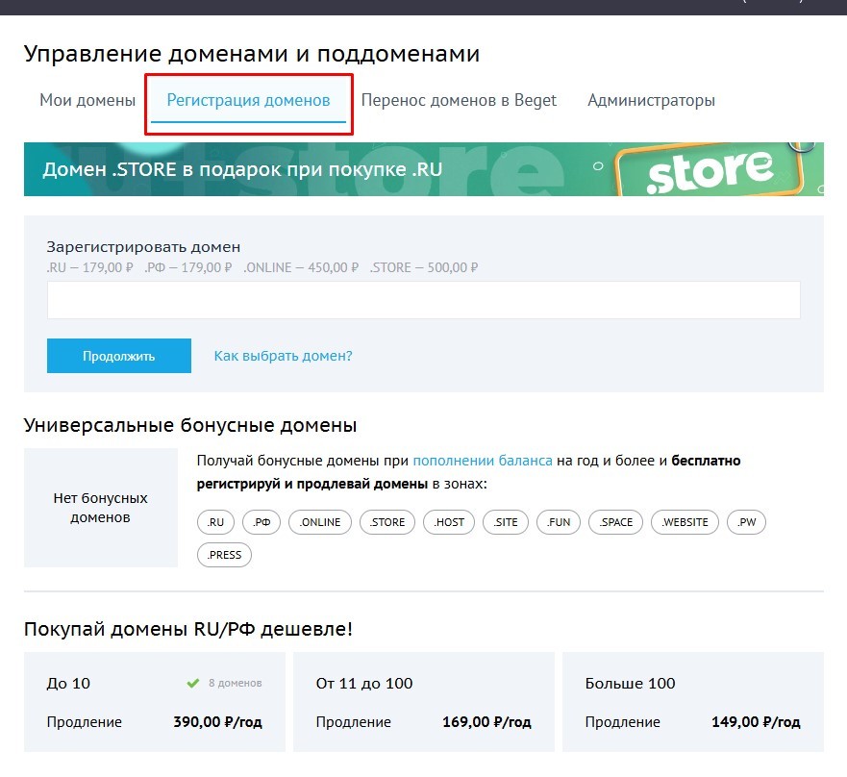Select the .РФ zone pill

tap(262, 522)
